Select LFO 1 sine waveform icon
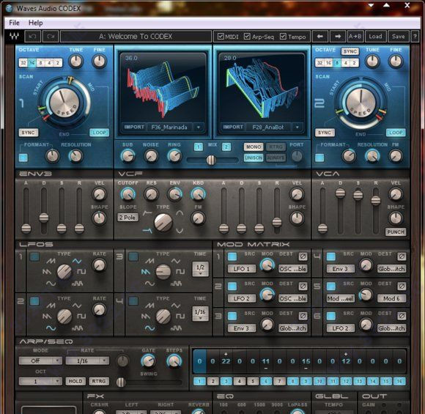Viewport: 425px width, 414px height. (x=51, y=284)
